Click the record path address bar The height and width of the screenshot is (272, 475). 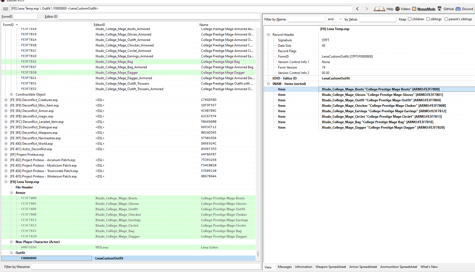181,9
